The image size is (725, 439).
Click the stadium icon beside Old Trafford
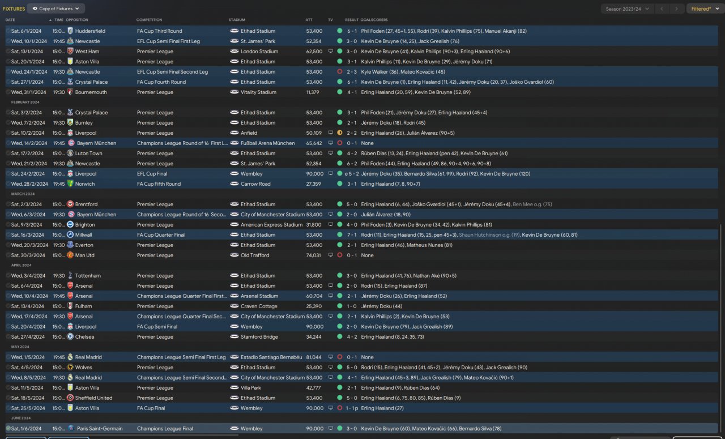(234, 255)
